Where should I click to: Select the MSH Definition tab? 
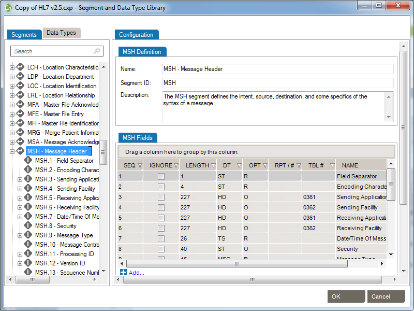tap(142, 51)
